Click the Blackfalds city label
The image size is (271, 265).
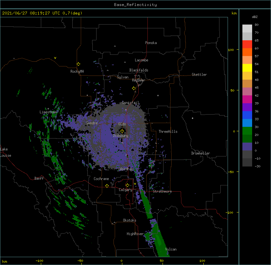[139, 70]
